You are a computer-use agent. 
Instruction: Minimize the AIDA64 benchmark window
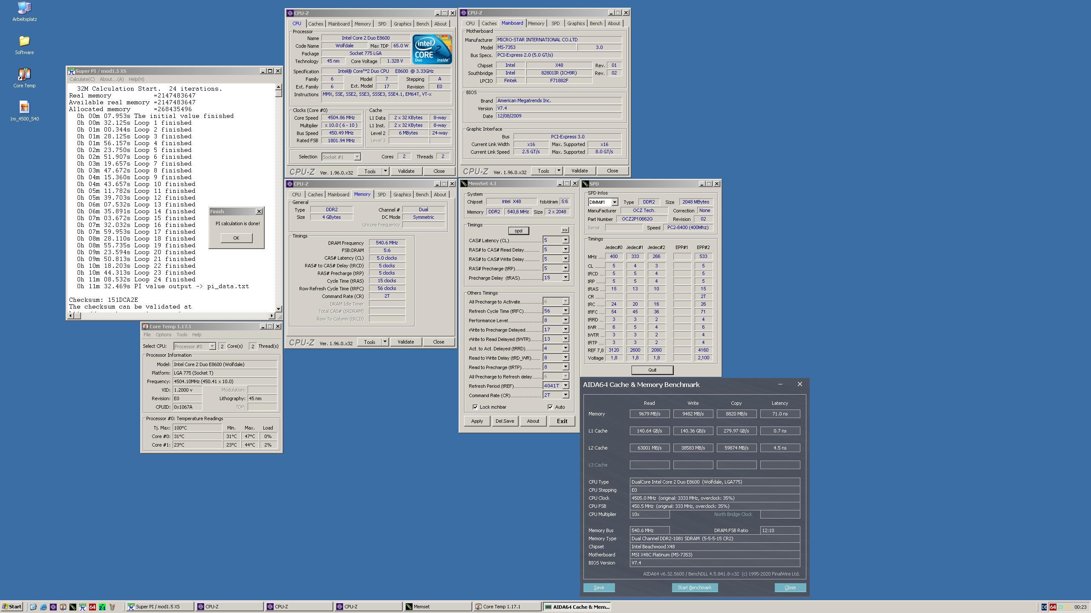[780, 384]
